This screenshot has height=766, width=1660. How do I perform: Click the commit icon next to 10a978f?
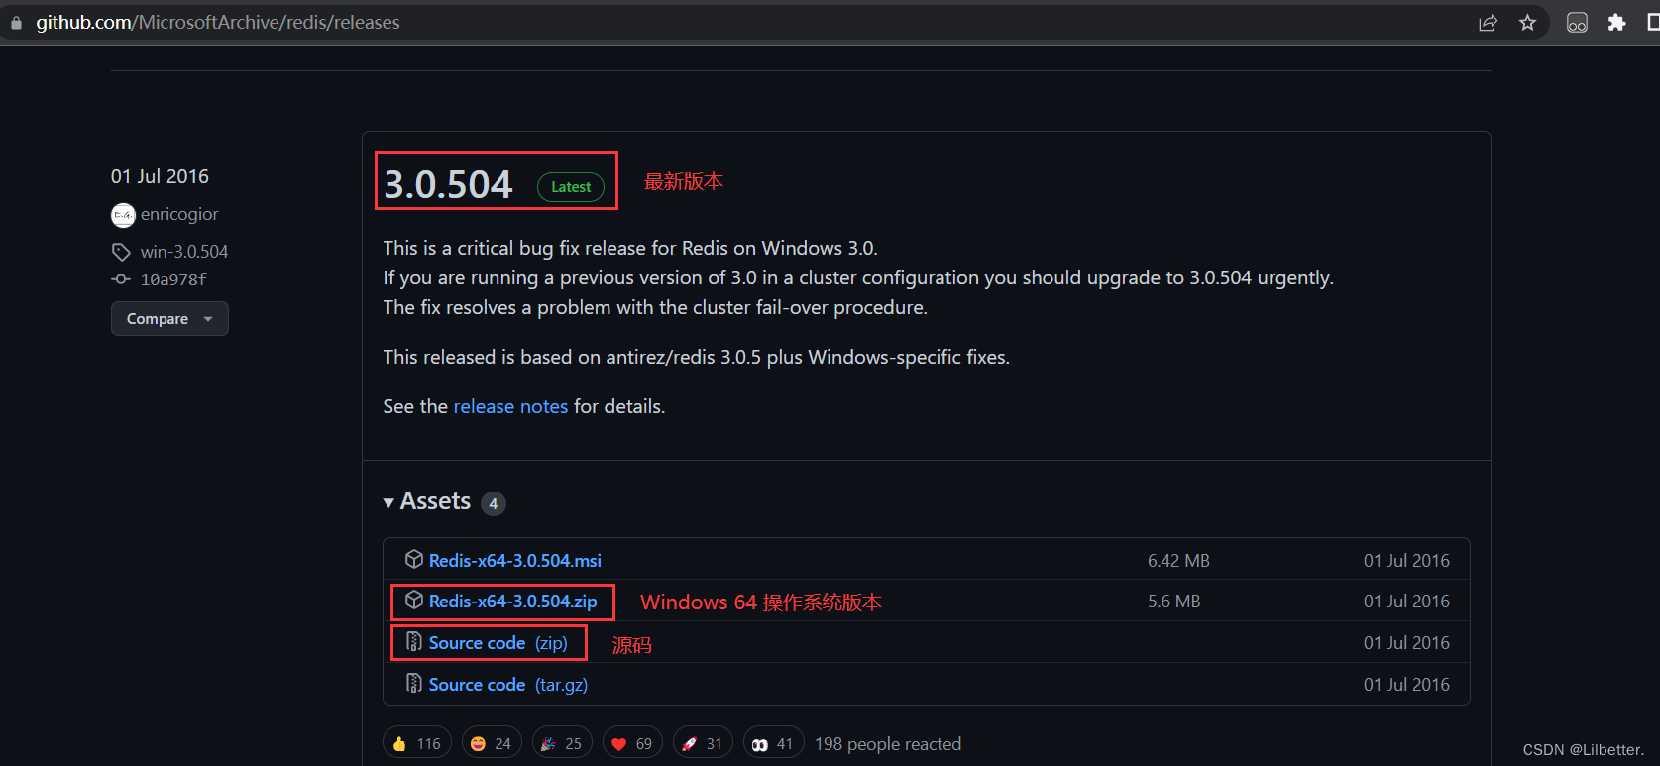(x=121, y=279)
